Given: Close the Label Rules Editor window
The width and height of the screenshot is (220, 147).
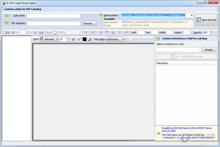Looking at the screenshot, I should (x=213, y=2).
